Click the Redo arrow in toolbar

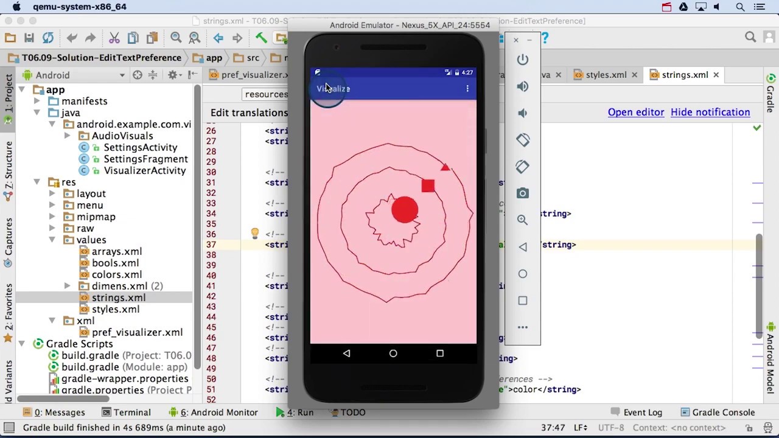pos(90,38)
